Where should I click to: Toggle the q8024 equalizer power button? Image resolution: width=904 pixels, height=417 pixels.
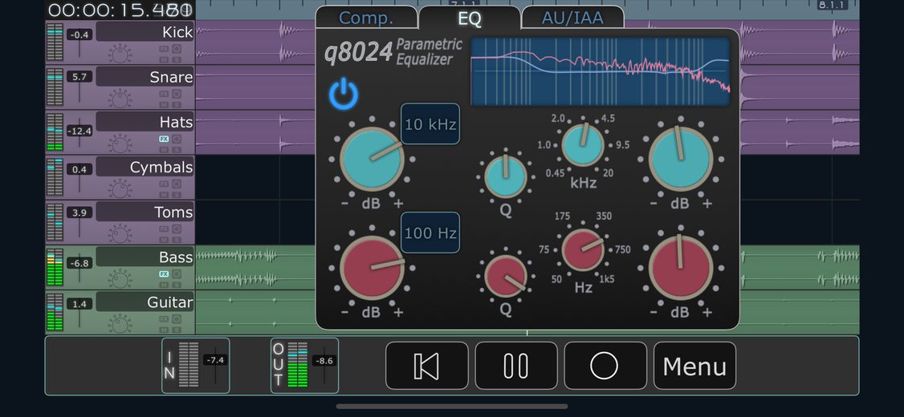[344, 95]
